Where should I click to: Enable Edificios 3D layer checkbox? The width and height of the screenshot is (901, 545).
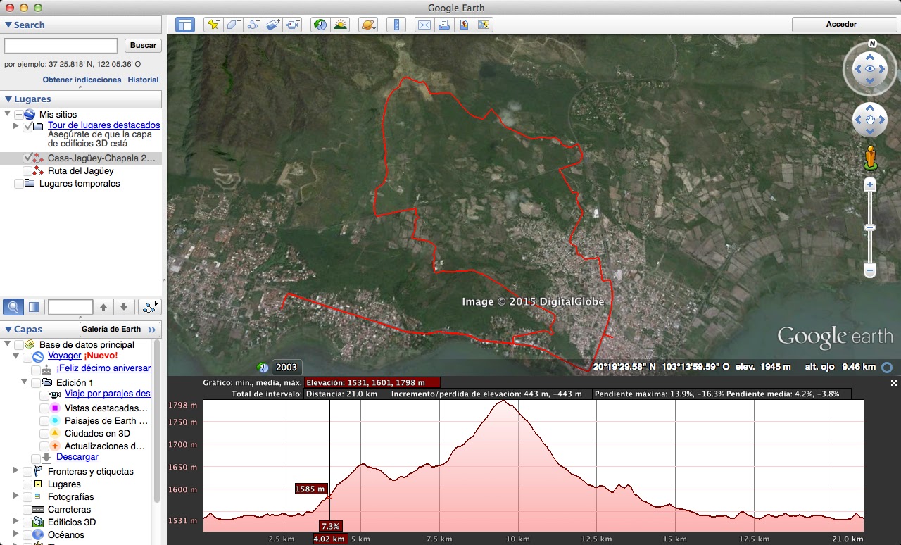point(27,522)
